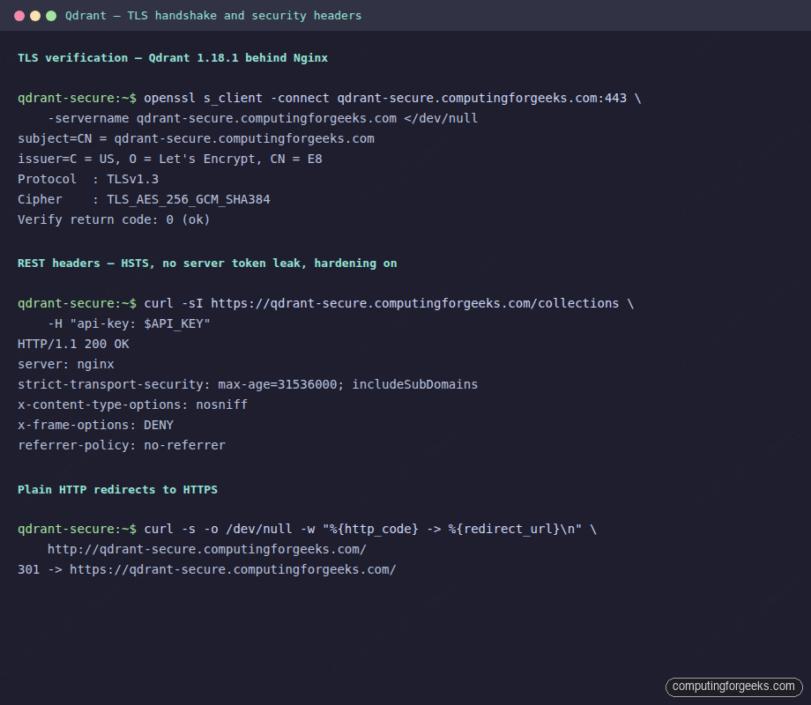Select 'x-content-type-options: nosniff' header
This screenshot has height=705, width=811.
tap(132, 404)
